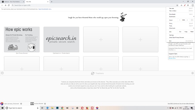The width and height of the screenshot is (195, 110).
Task: Go back with the back arrow
Action: [2, 5]
